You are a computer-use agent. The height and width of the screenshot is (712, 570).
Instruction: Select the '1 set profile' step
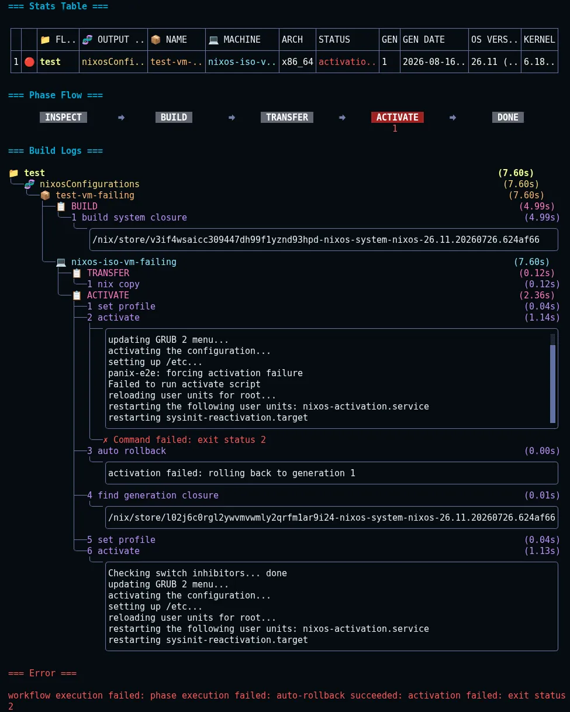click(121, 307)
